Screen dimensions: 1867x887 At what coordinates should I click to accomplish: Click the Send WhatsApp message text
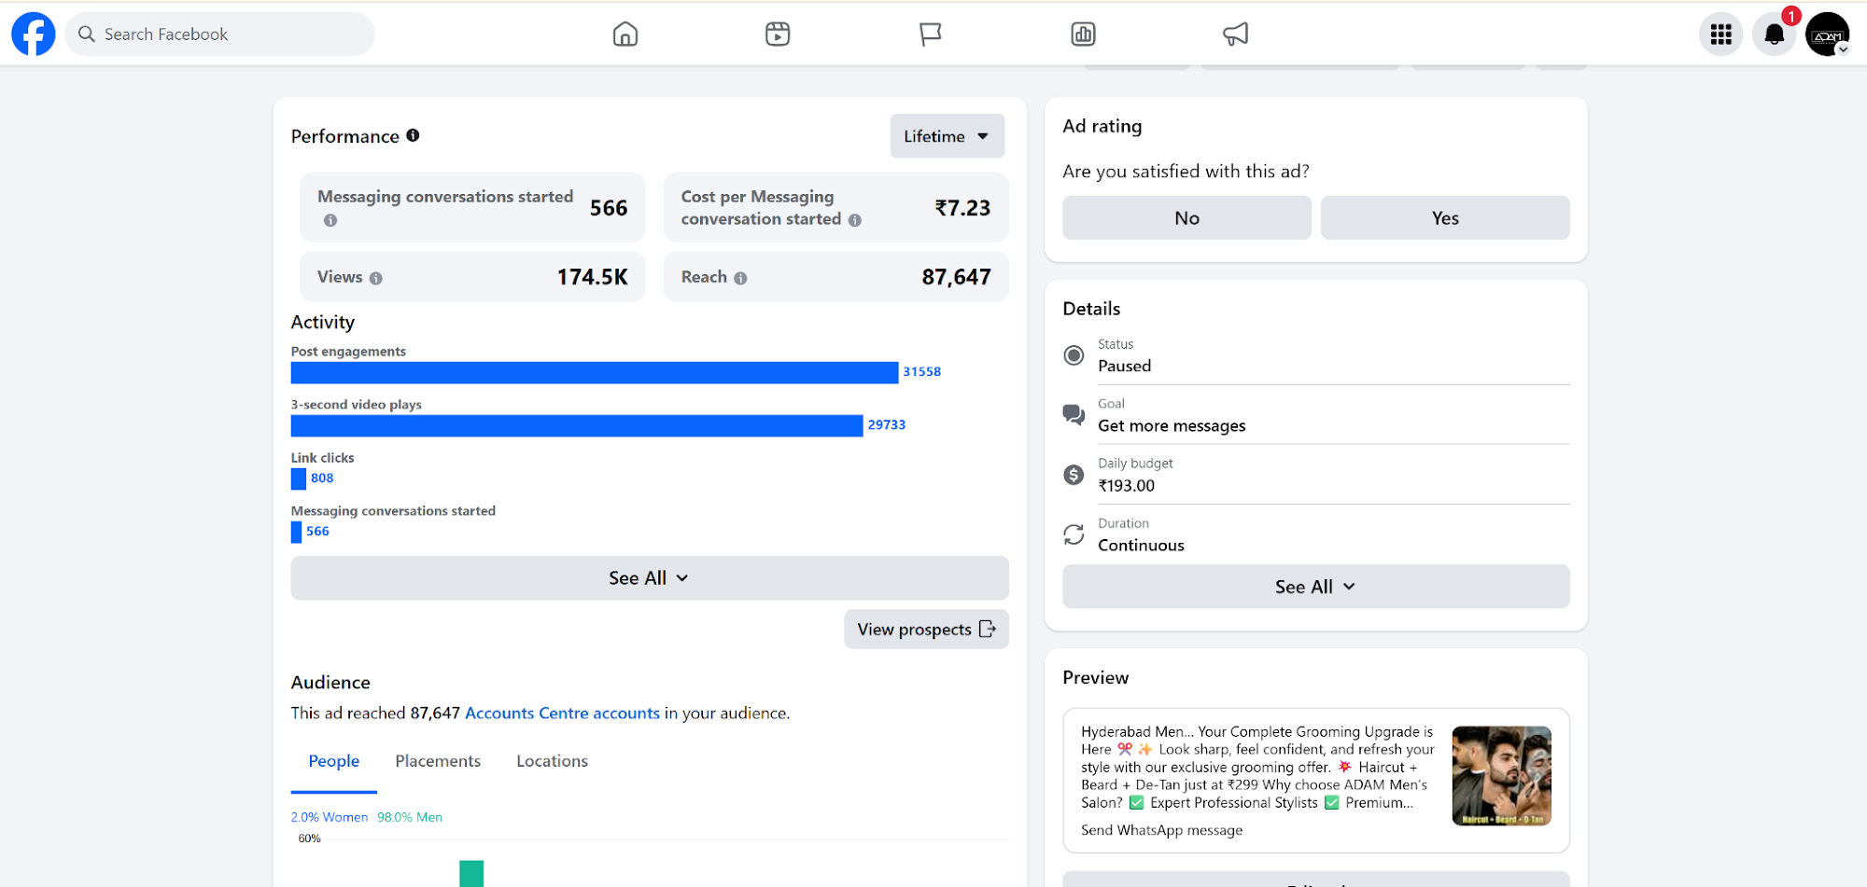click(x=1161, y=830)
